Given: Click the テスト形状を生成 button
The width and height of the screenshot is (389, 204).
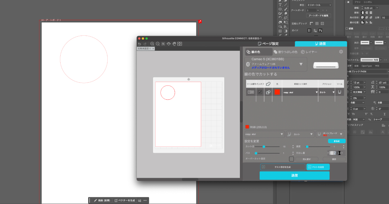Looking at the screenshot, I should (282, 167).
